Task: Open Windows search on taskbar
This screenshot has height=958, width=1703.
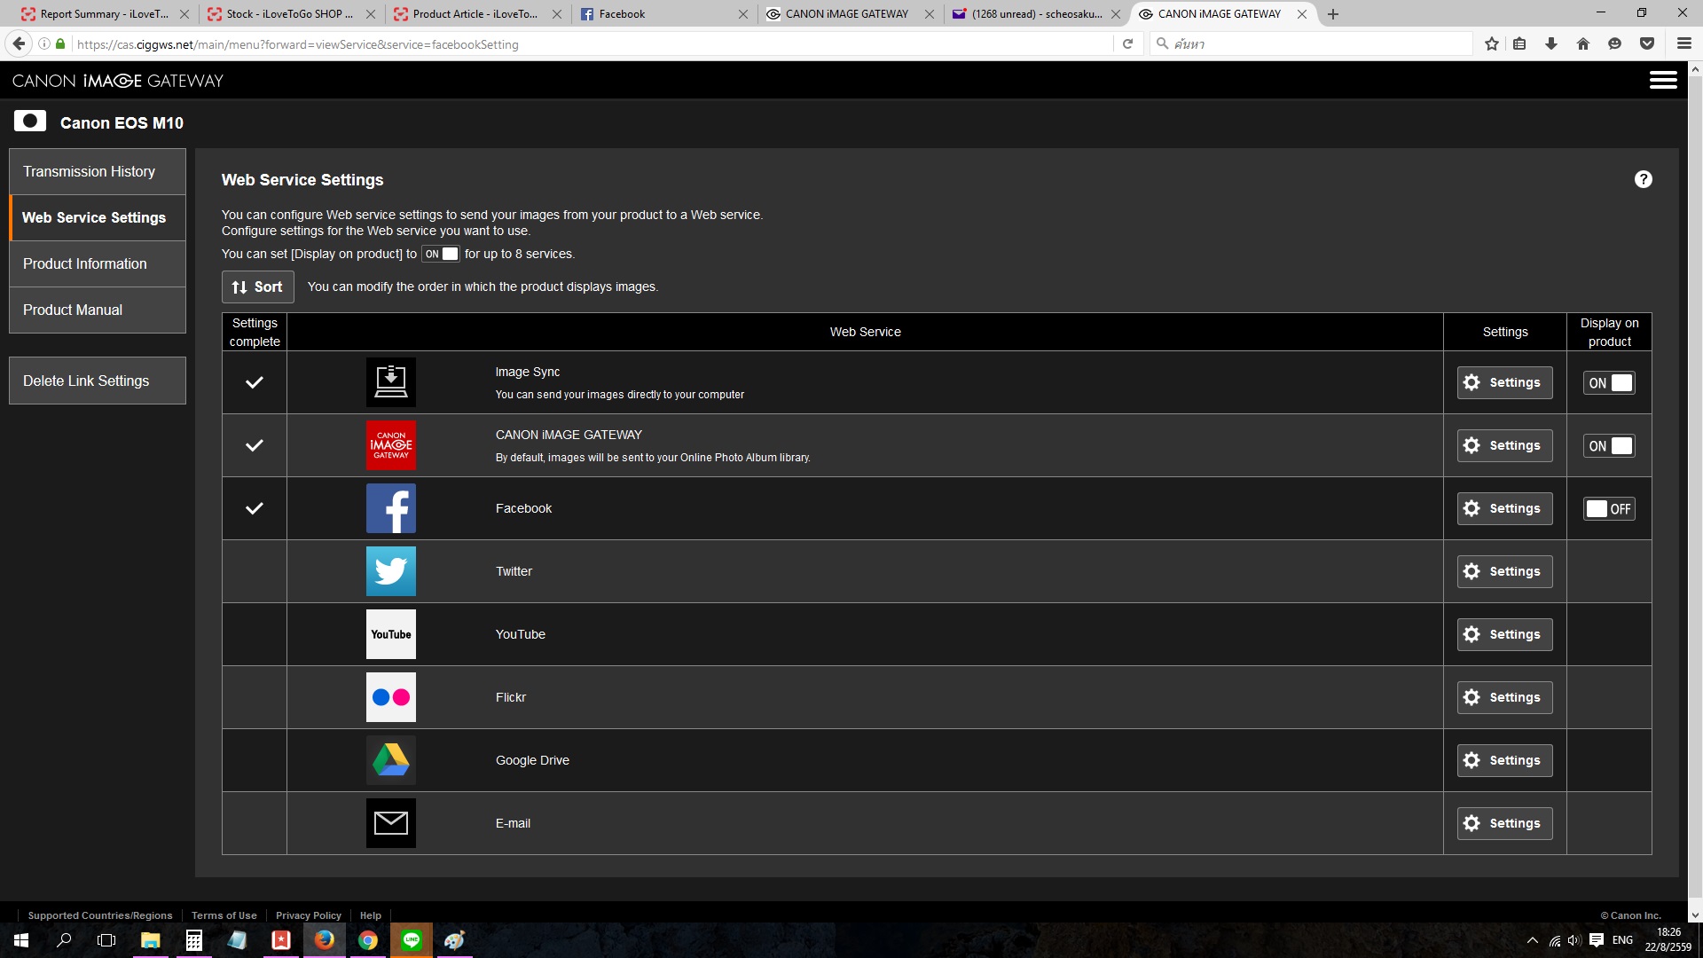Action: 64,940
